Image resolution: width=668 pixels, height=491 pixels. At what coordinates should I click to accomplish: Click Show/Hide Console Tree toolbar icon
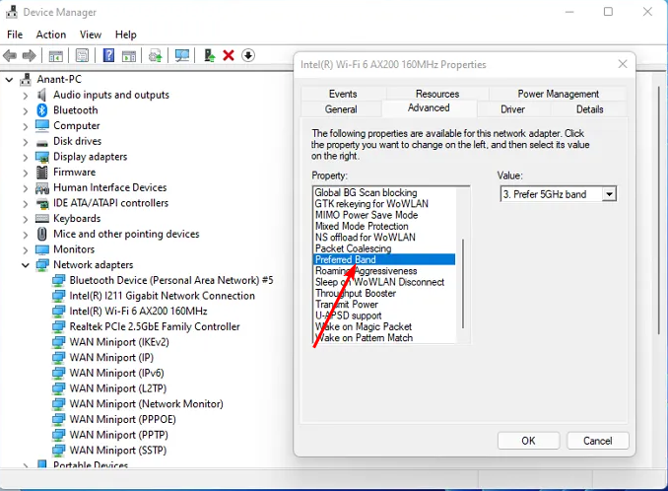pos(56,56)
